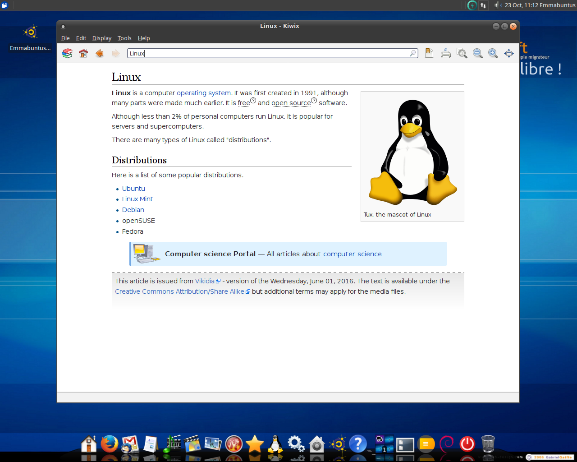Click the workspace switcher in dock
The height and width of the screenshot is (462, 577).
point(385,444)
